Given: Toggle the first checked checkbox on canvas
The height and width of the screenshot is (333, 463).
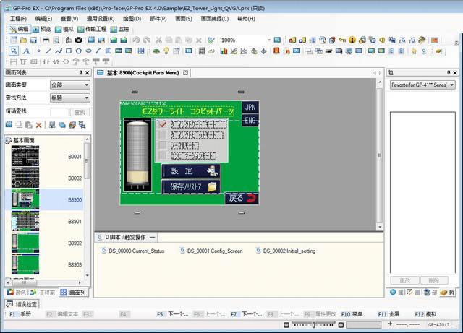Looking at the screenshot, I should 163,124.
